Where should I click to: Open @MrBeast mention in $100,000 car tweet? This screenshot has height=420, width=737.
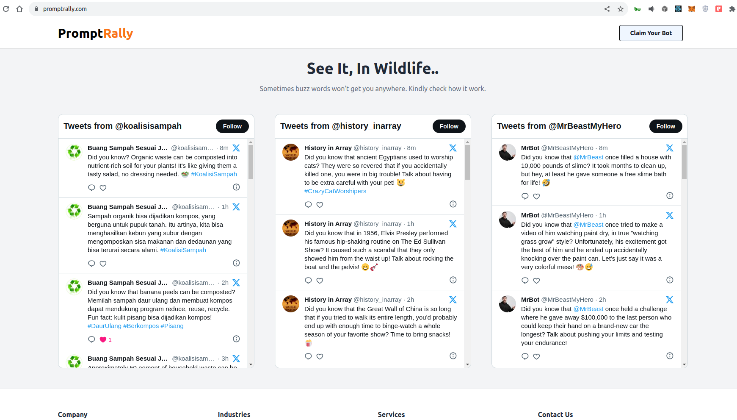(588, 309)
